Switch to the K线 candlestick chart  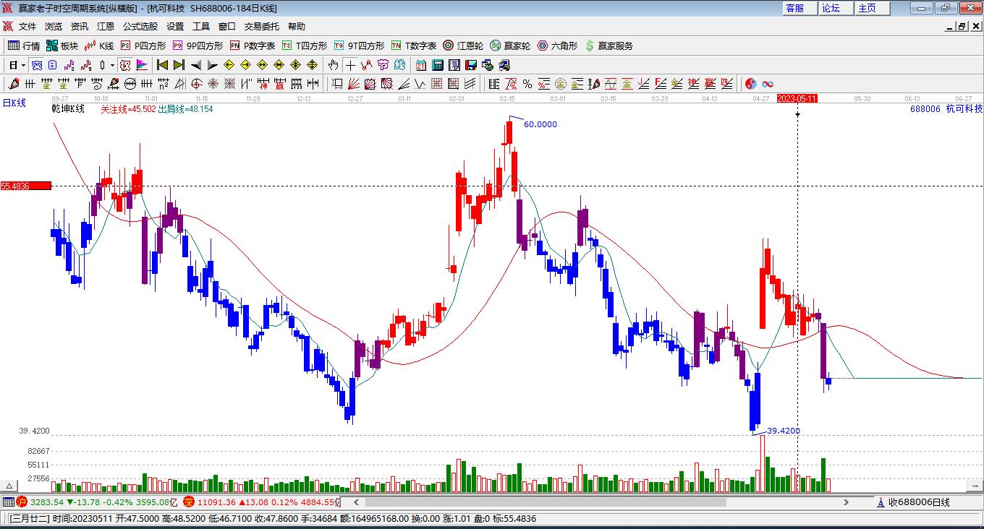99,46
